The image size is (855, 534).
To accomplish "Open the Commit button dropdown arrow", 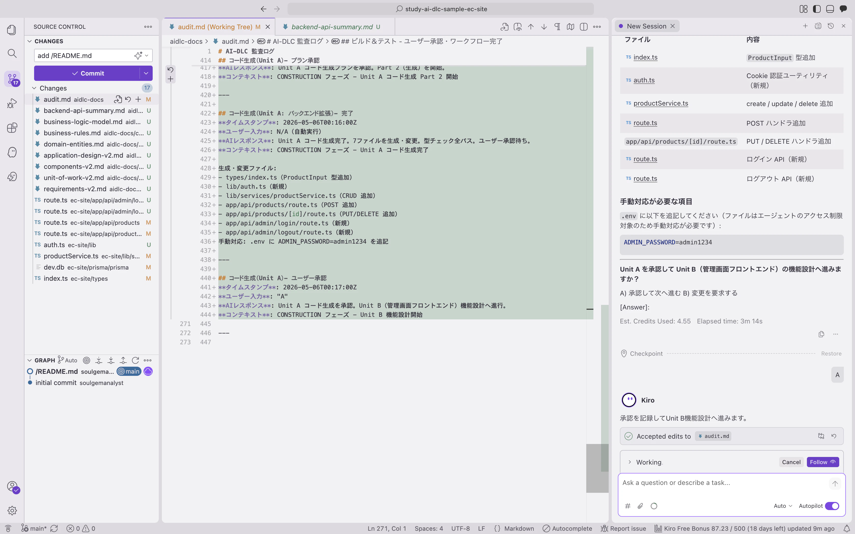I will click(x=146, y=73).
